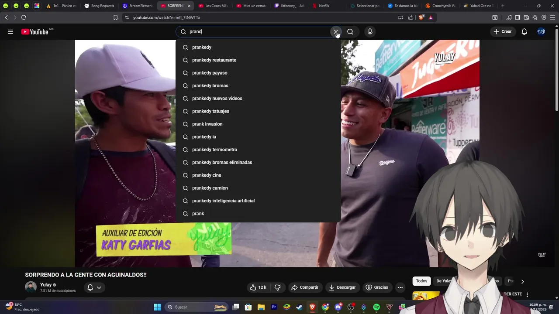Pick "prankedy inteligencia artificial" suggestion
559x314 pixels.
pos(258,201)
